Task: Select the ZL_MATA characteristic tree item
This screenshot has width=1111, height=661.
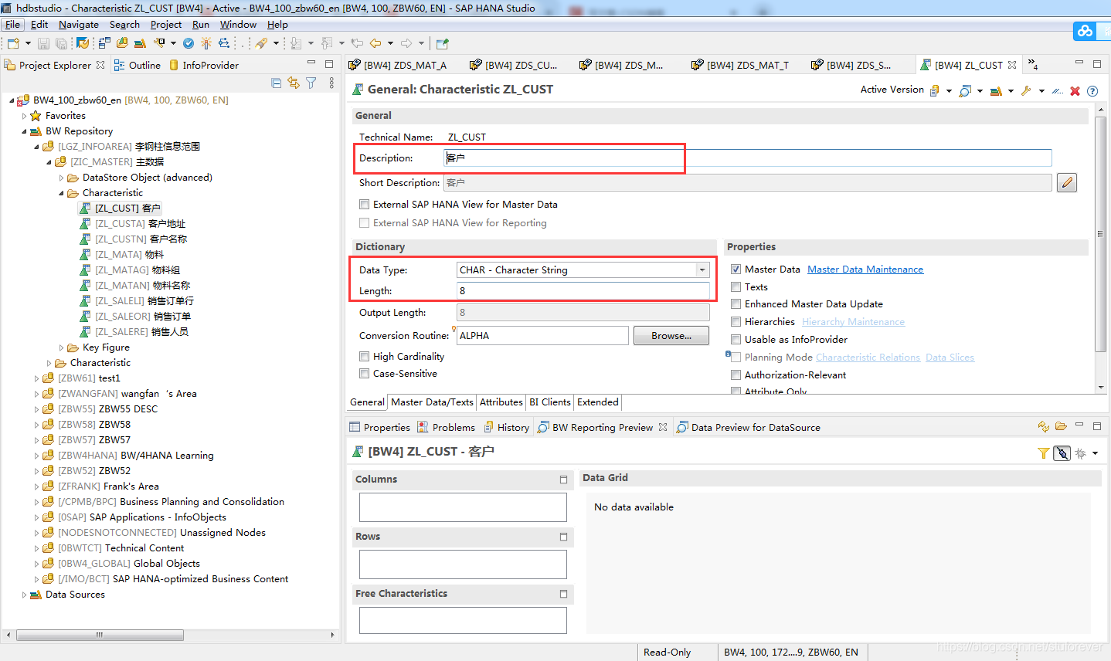Action: pyautogui.click(x=122, y=255)
